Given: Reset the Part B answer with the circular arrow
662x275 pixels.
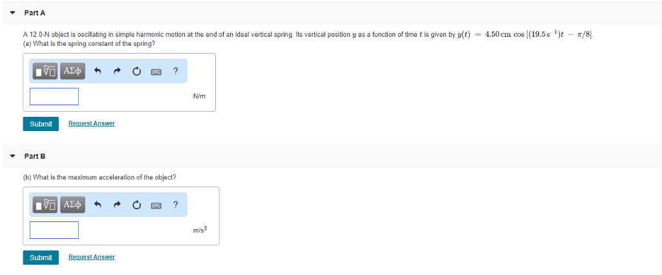Looking at the screenshot, I should coord(136,205).
